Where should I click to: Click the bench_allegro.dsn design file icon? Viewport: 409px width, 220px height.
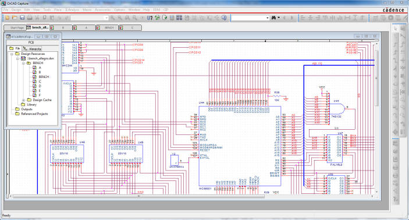pos(23,58)
